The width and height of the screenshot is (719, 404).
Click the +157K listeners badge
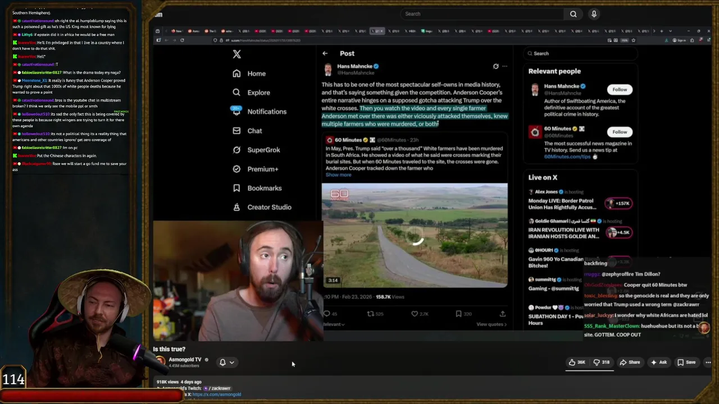tap(618, 203)
